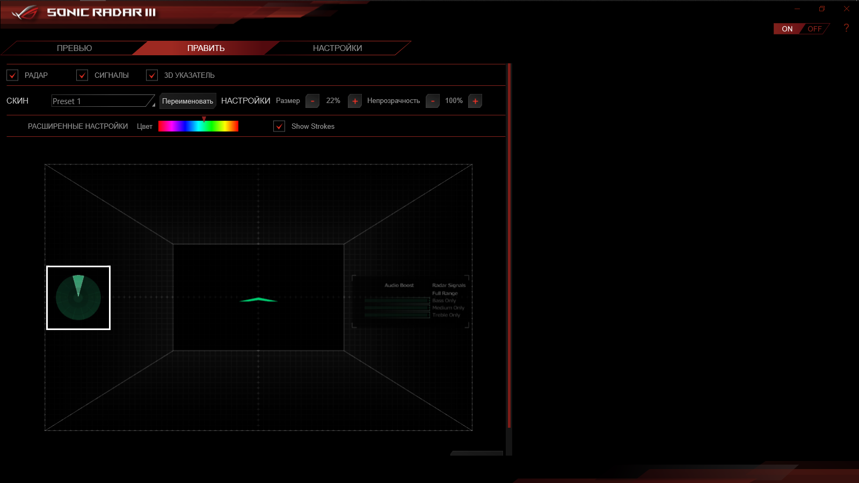
Task: Close the Sonic Radar III window
Action: pos(847,9)
